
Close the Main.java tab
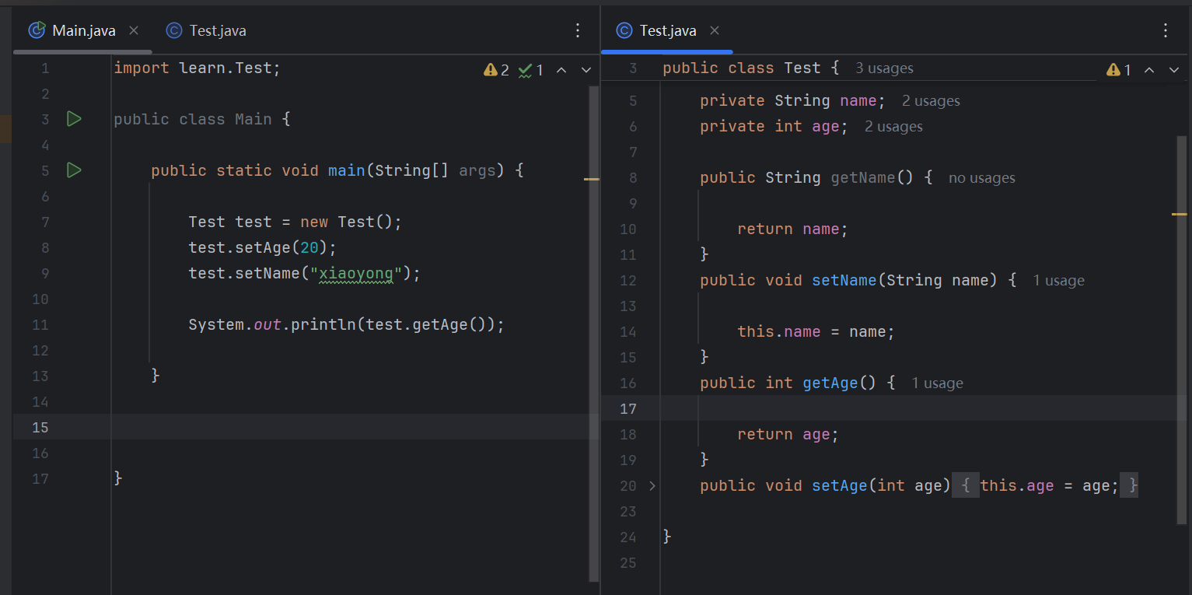(134, 30)
